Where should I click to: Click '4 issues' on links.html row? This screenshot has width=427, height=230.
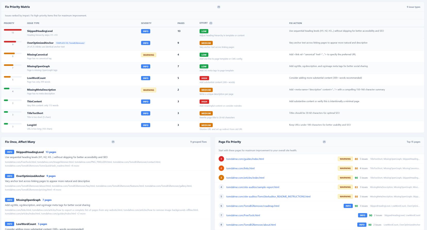364,168
